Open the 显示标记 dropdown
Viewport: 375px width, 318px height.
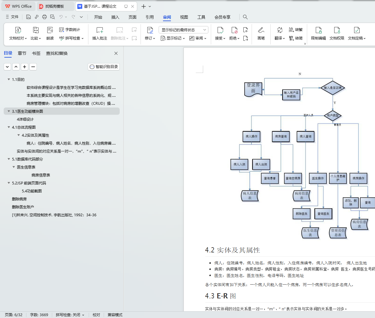click(173, 38)
